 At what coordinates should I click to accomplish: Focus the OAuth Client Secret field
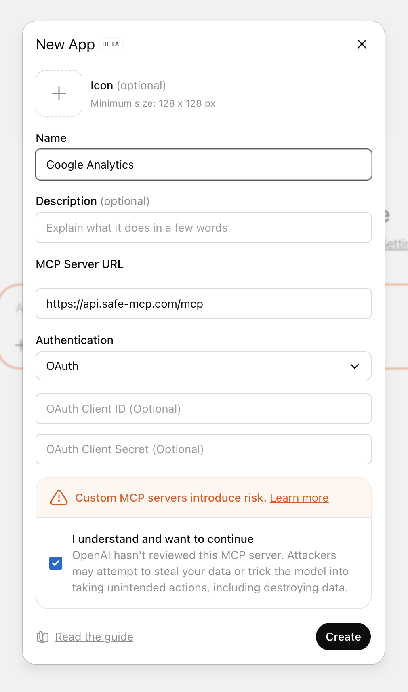pos(204,449)
